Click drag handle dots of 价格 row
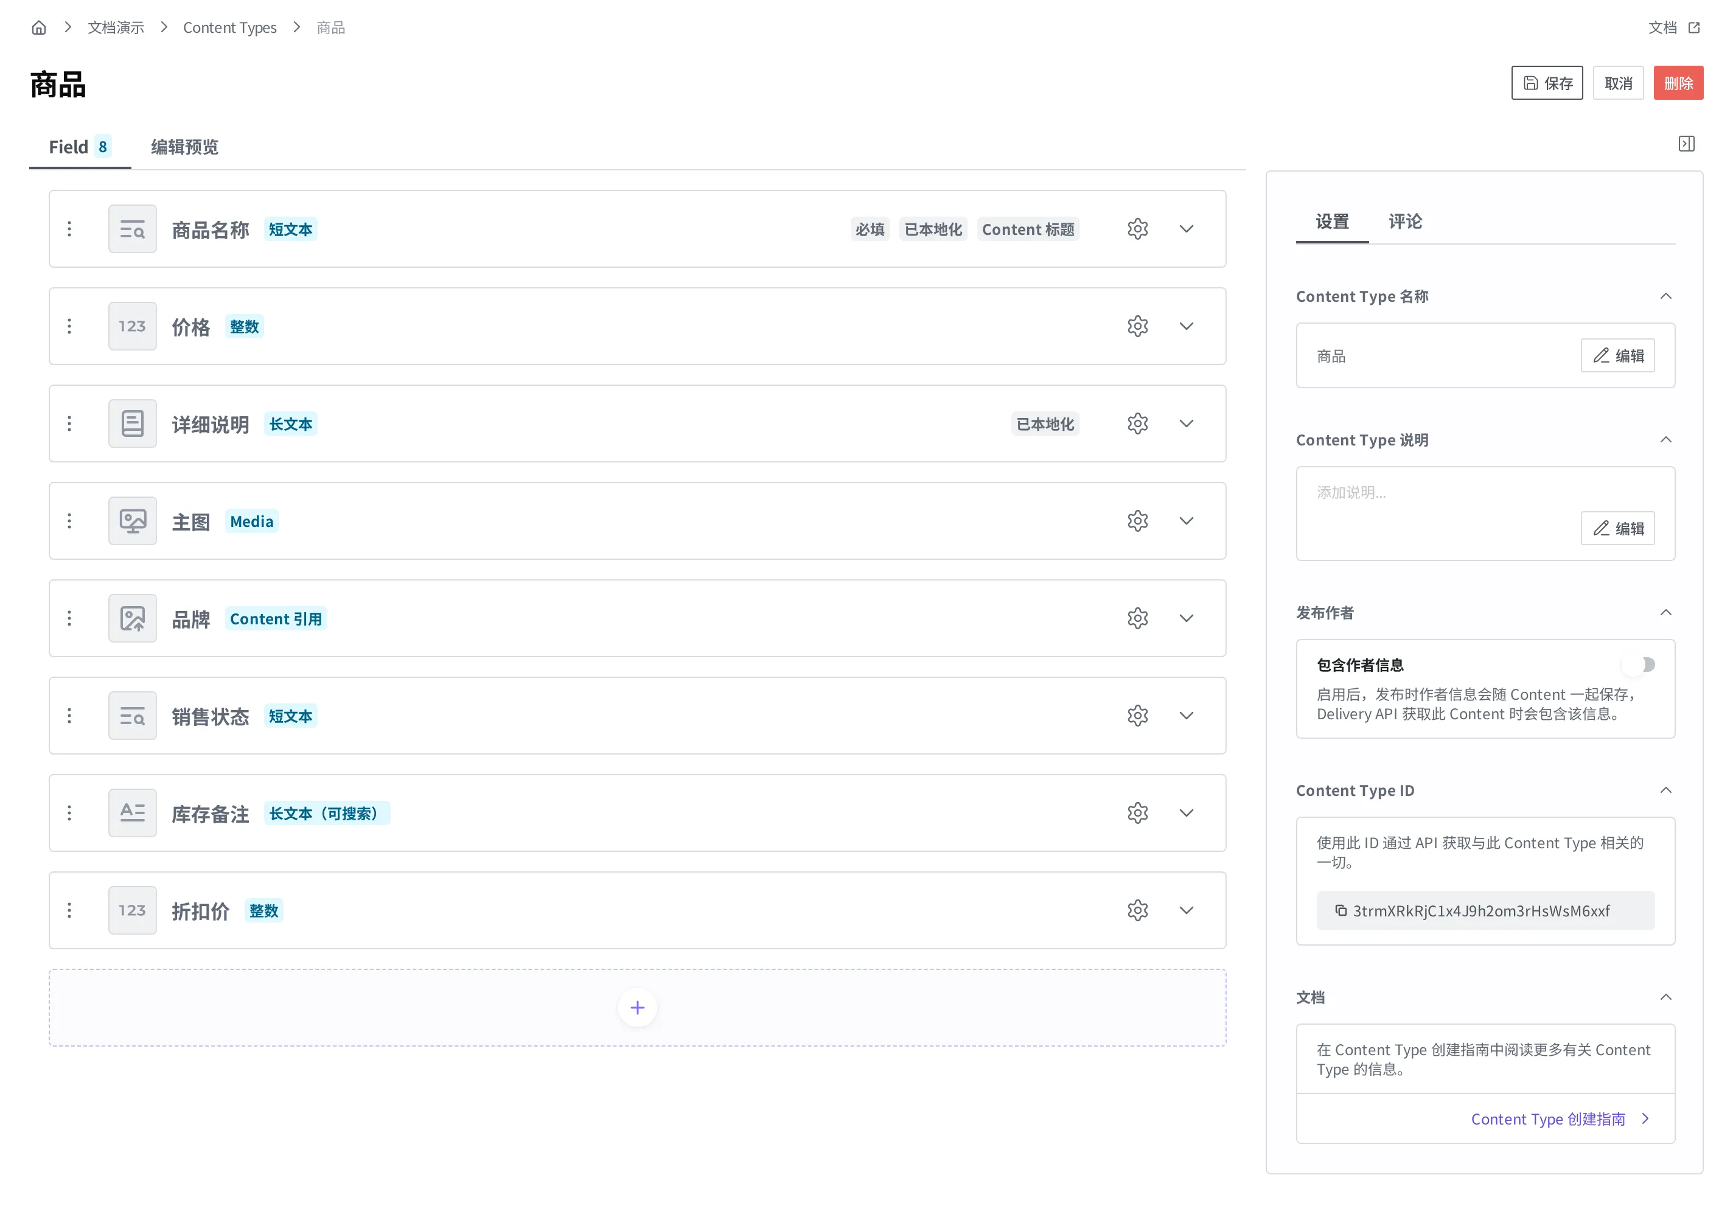 (69, 326)
